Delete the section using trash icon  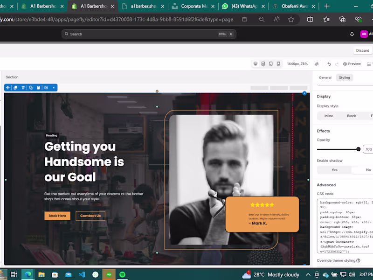[24, 87]
